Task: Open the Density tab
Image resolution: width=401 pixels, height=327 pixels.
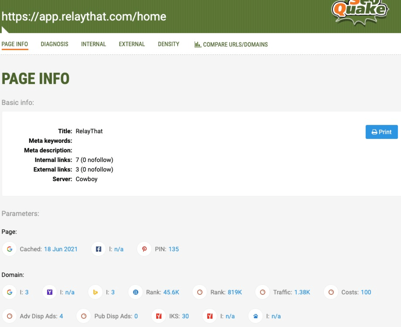Action: (169, 44)
